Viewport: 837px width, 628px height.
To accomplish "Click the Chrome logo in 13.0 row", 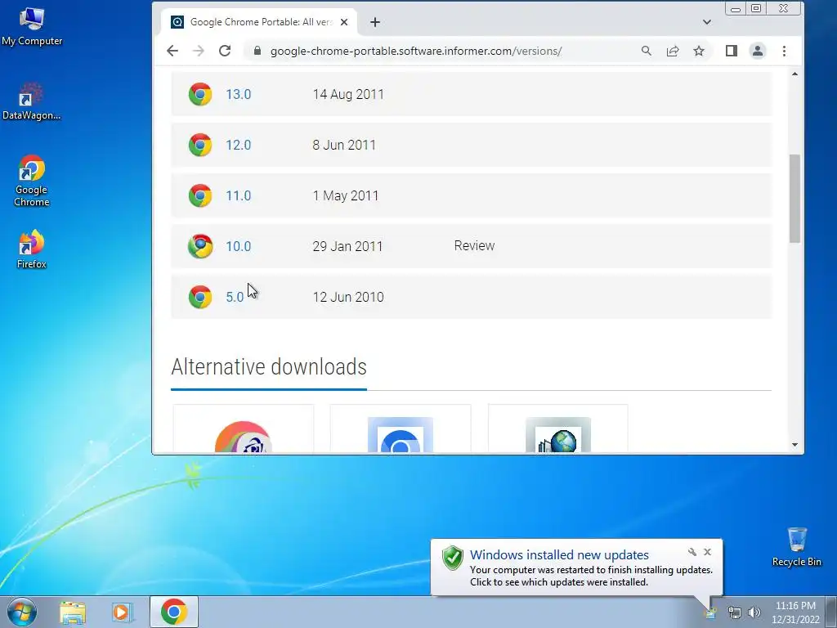I will coord(200,94).
